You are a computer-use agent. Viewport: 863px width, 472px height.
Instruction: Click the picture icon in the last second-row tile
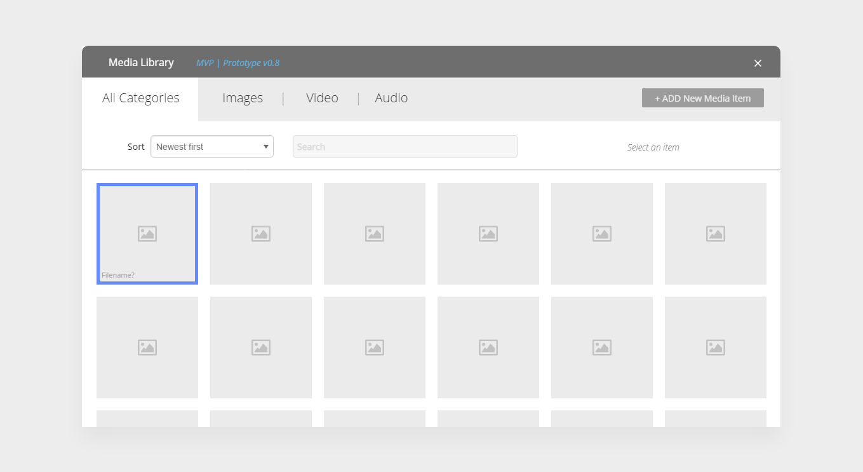coord(715,347)
